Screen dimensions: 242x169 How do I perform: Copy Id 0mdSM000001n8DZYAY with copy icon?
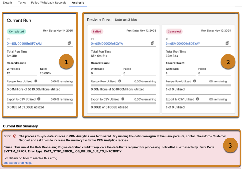point(227,43)
